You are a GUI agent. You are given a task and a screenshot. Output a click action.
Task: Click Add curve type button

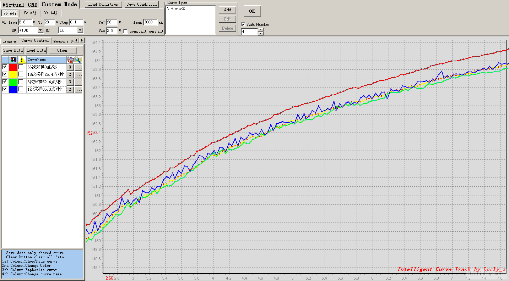227,10
